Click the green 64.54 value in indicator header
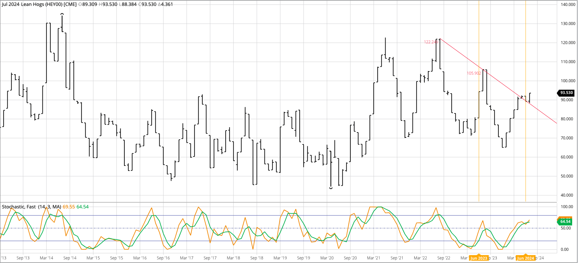The image size is (578, 263). 83,207
